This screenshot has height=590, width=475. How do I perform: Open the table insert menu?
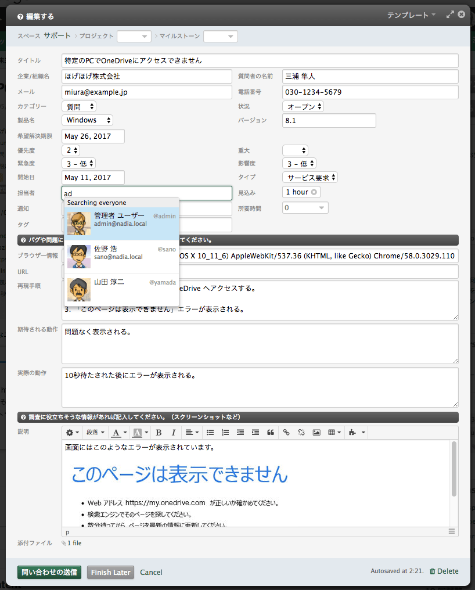pyautogui.click(x=334, y=433)
